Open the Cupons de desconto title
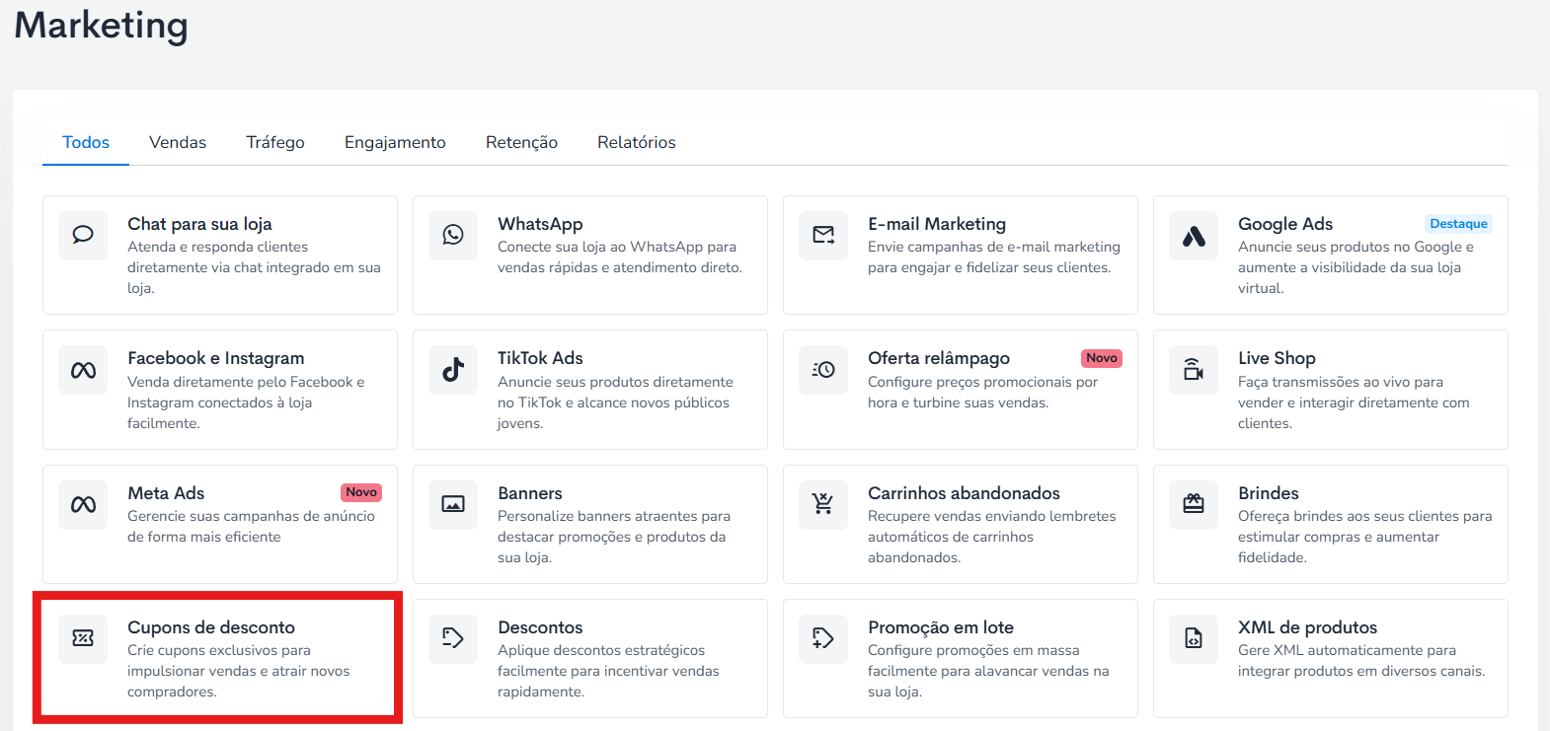Image resolution: width=1550 pixels, height=731 pixels. tap(211, 627)
